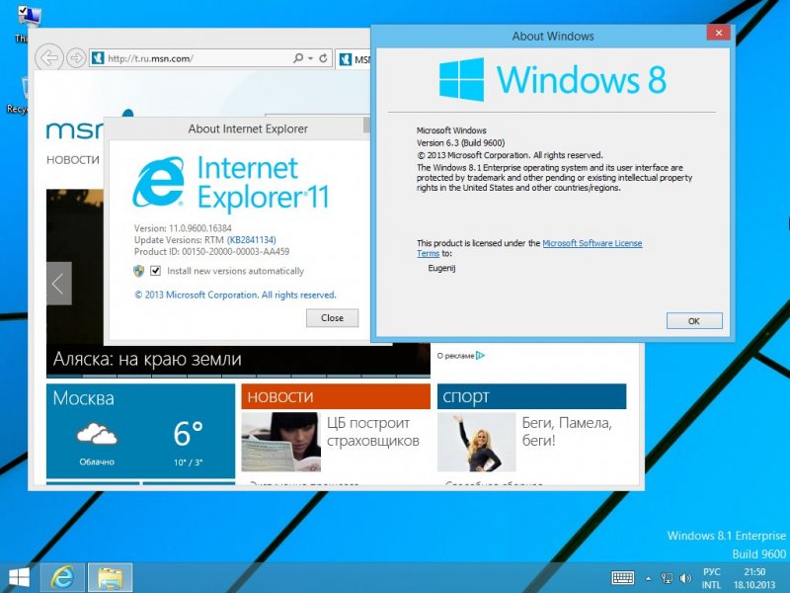Screen dimensions: 790x593
Task: Open the address bar search dropdown arrow
Action: (310, 58)
